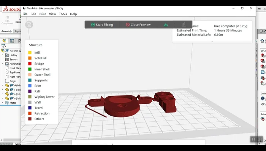Click the Mates paperclip icon
266x151 pixels.
pos(7,103)
